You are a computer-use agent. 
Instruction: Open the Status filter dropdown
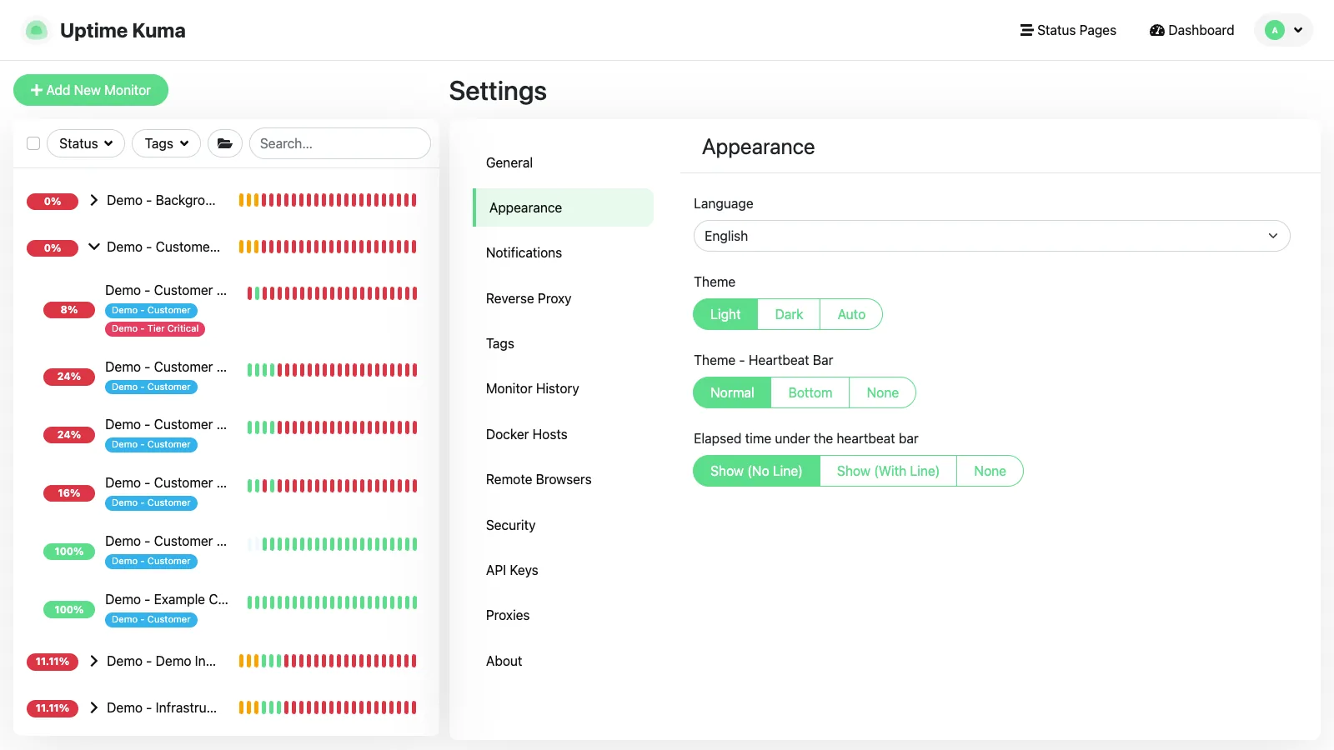coord(86,143)
